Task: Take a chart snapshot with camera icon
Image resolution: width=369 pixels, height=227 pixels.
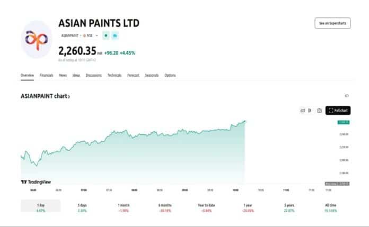Action: (x=319, y=110)
